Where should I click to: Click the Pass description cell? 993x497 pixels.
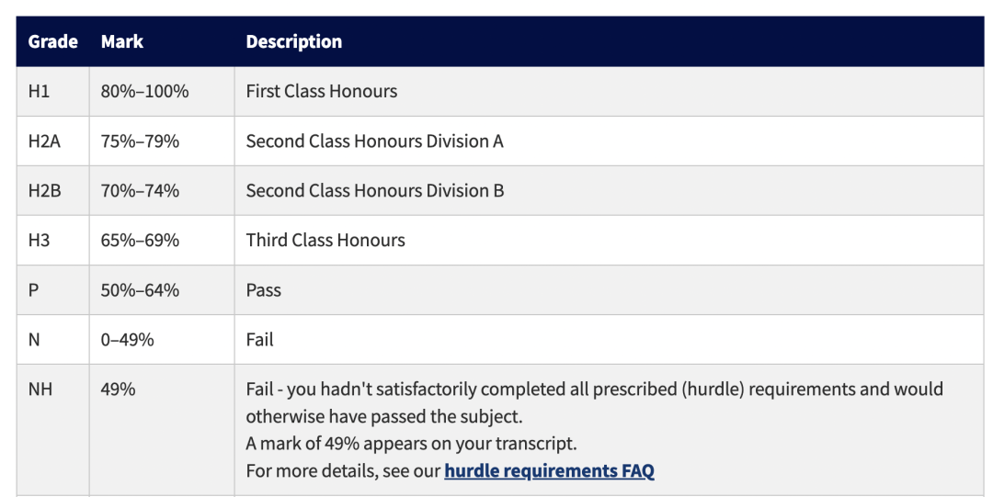610,290
